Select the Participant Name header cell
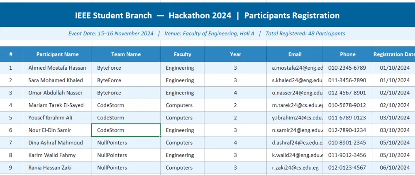Screen dimensions: 415x175 click(57, 54)
